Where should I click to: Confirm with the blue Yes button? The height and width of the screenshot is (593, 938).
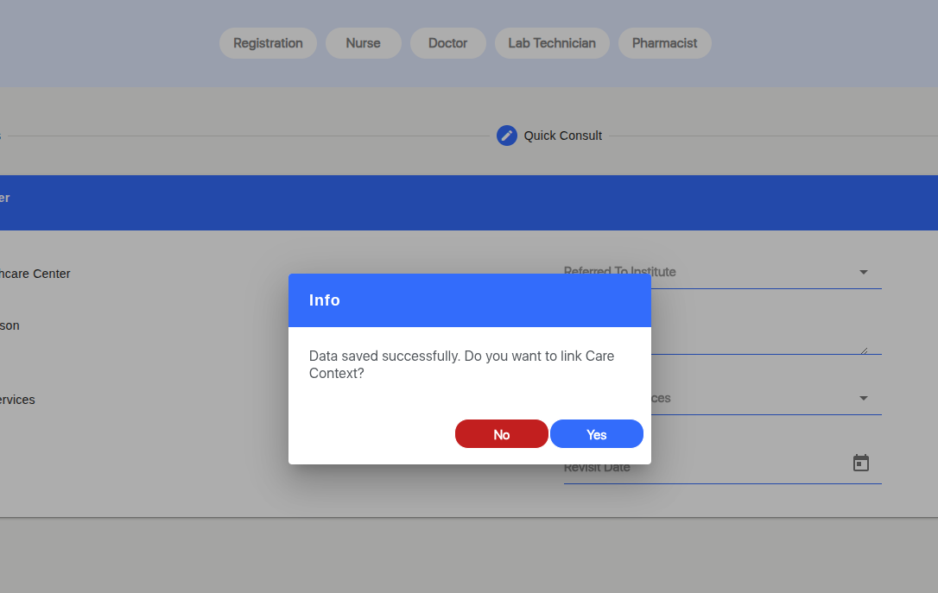(x=596, y=434)
